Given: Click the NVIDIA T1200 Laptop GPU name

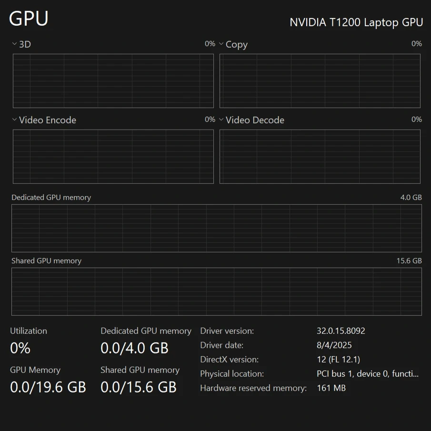Looking at the screenshot, I should [356, 22].
